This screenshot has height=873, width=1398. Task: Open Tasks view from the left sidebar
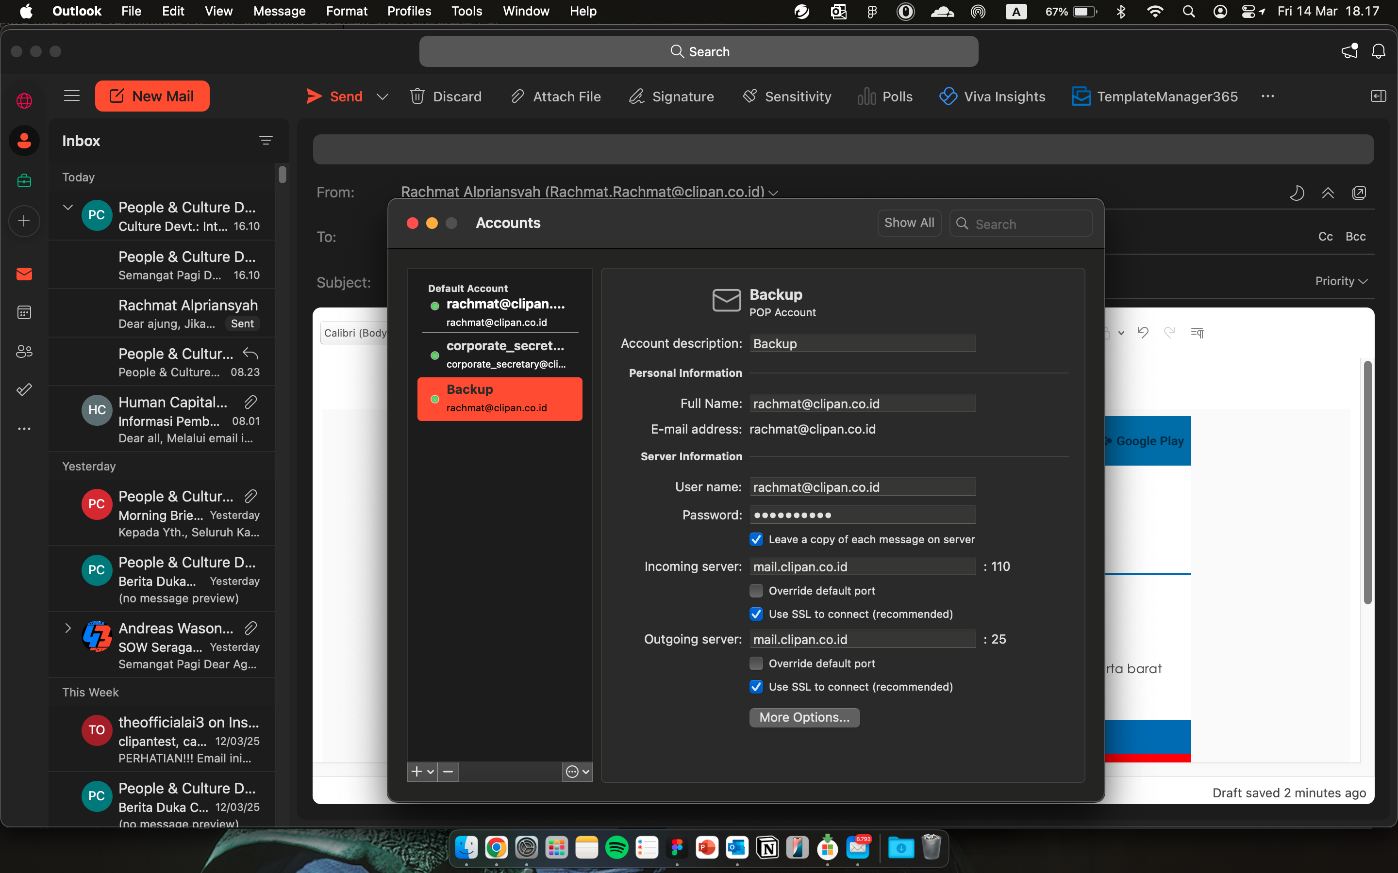click(x=24, y=389)
